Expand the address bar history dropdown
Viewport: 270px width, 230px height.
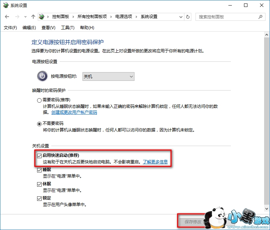(x=181, y=17)
